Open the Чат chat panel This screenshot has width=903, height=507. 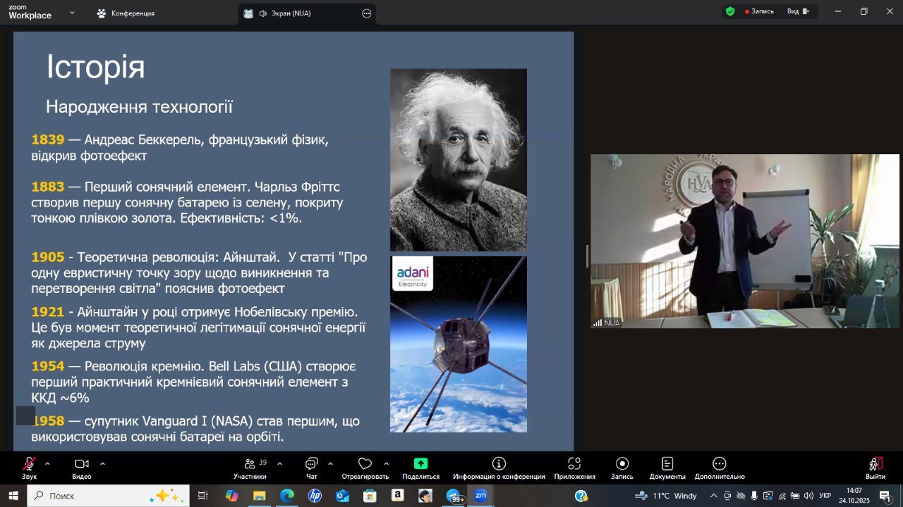click(311, 464)
